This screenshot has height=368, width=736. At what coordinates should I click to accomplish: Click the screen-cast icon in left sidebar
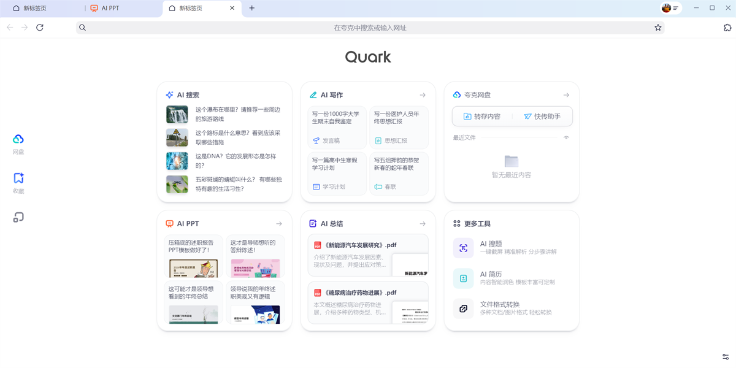tap(18, 217)
